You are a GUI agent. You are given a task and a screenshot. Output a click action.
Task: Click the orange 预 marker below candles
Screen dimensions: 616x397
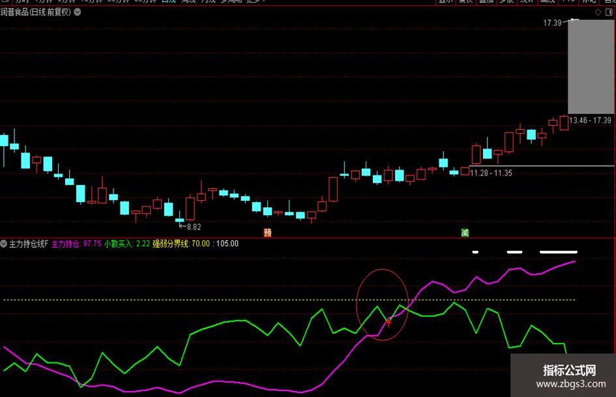[x=267, y=233]
